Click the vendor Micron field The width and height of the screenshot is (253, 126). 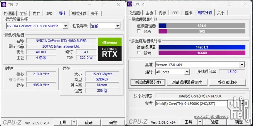point(102,85)
